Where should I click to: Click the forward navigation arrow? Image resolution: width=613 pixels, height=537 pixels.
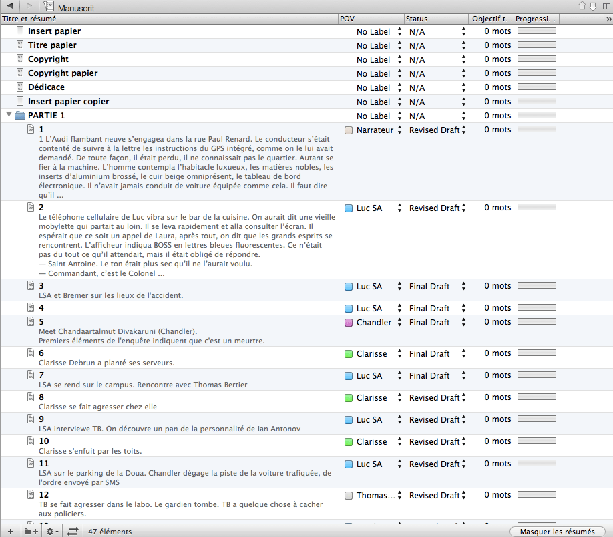point(28,6)
